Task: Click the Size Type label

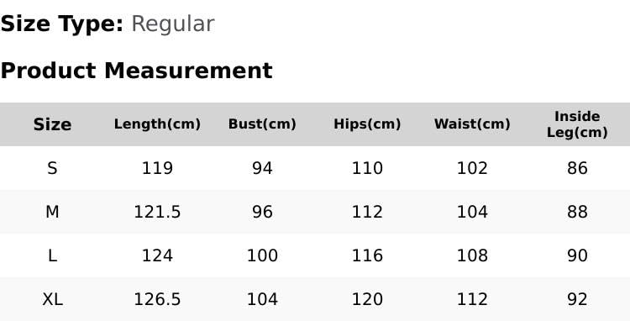Action: pyautogui.click(x=62, y=24)
